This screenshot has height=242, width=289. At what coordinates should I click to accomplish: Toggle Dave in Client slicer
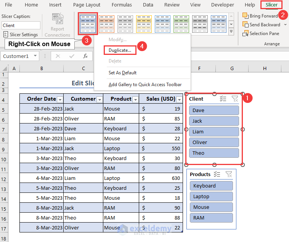click(214, 110)
